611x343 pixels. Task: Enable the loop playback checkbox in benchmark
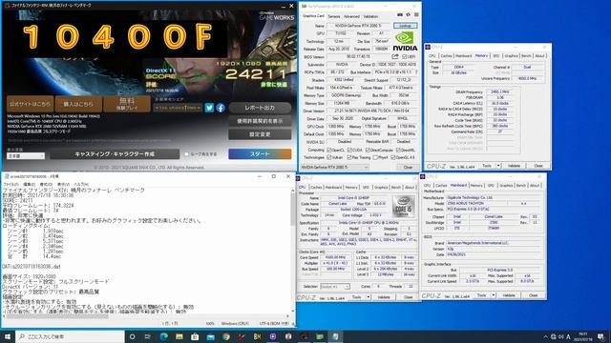click(187, 154)
